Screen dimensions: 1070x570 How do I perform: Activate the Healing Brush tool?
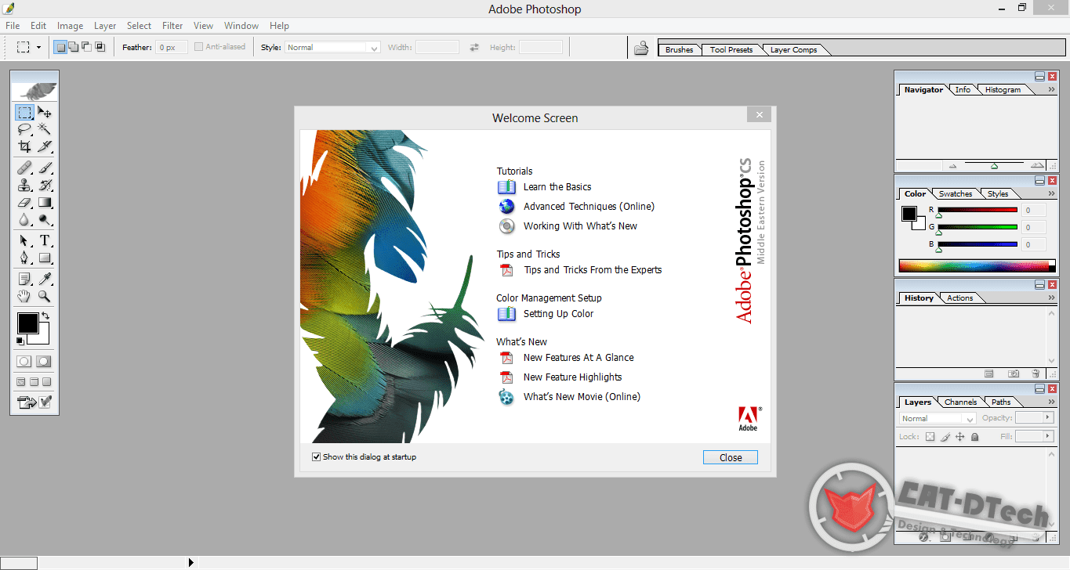click(24, 168)
